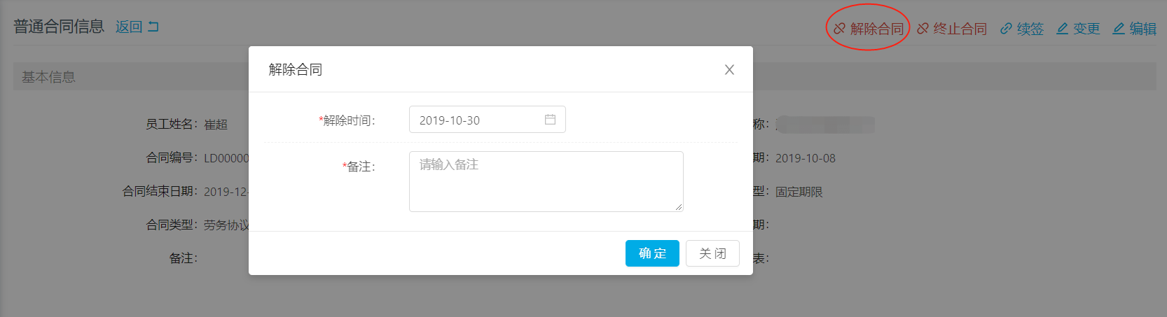Select the 编辑 text link
This screenshot has height=317, width=1167.
(x=1142, y=29)
